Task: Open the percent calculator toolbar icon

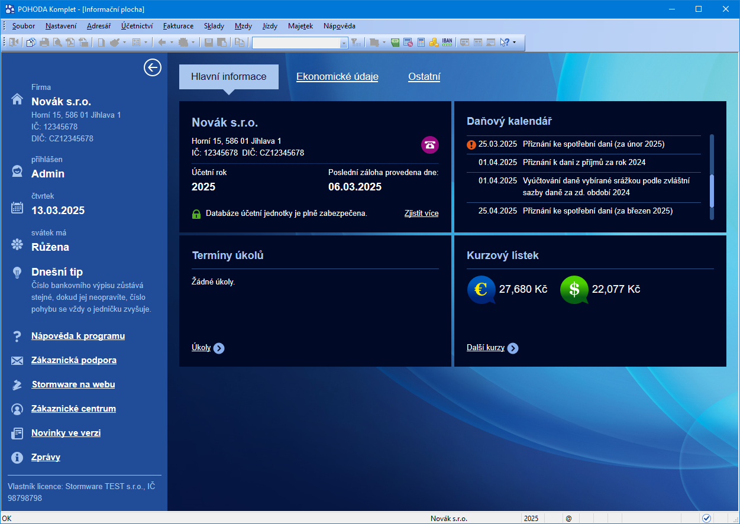Action: click(408, 43)
